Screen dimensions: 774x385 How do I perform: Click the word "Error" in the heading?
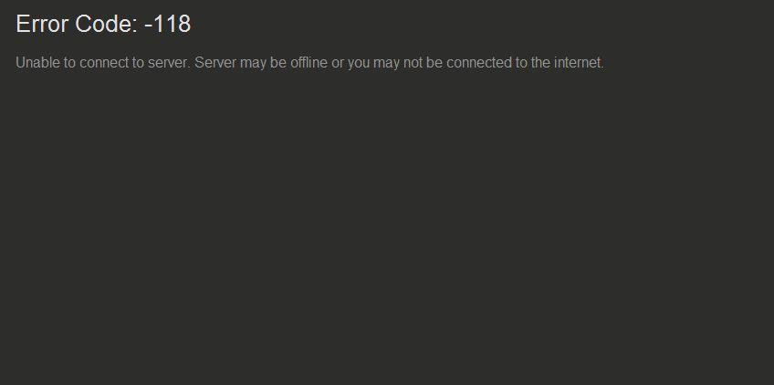[43, 24]
